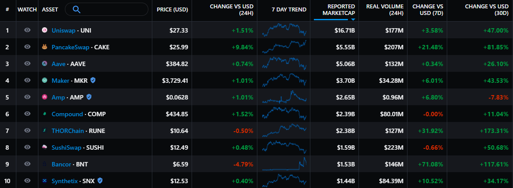Viewport: 513px width, 188px height.
Task: Click the SushiSwap logo icon
Action: pos(45,147)
